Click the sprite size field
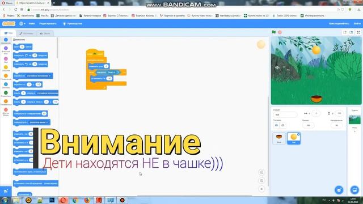 (x=308, y=125)
